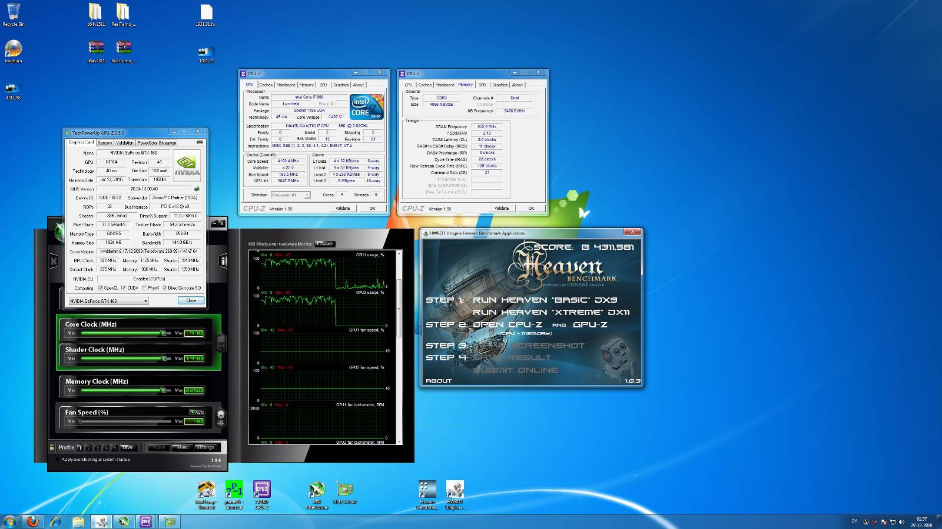Toggle the PhysX checkbox in GPU-Z
Image resolution: width=942 pixels, height=529 pixels.
tap(144, 288)
